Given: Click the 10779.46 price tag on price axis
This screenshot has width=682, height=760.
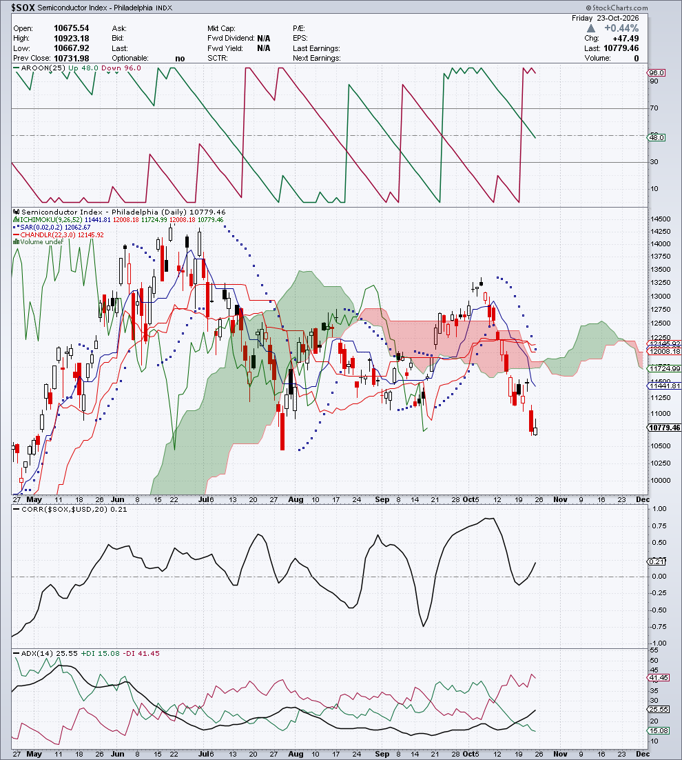Looking at the screenshot, I should point(664,428).
